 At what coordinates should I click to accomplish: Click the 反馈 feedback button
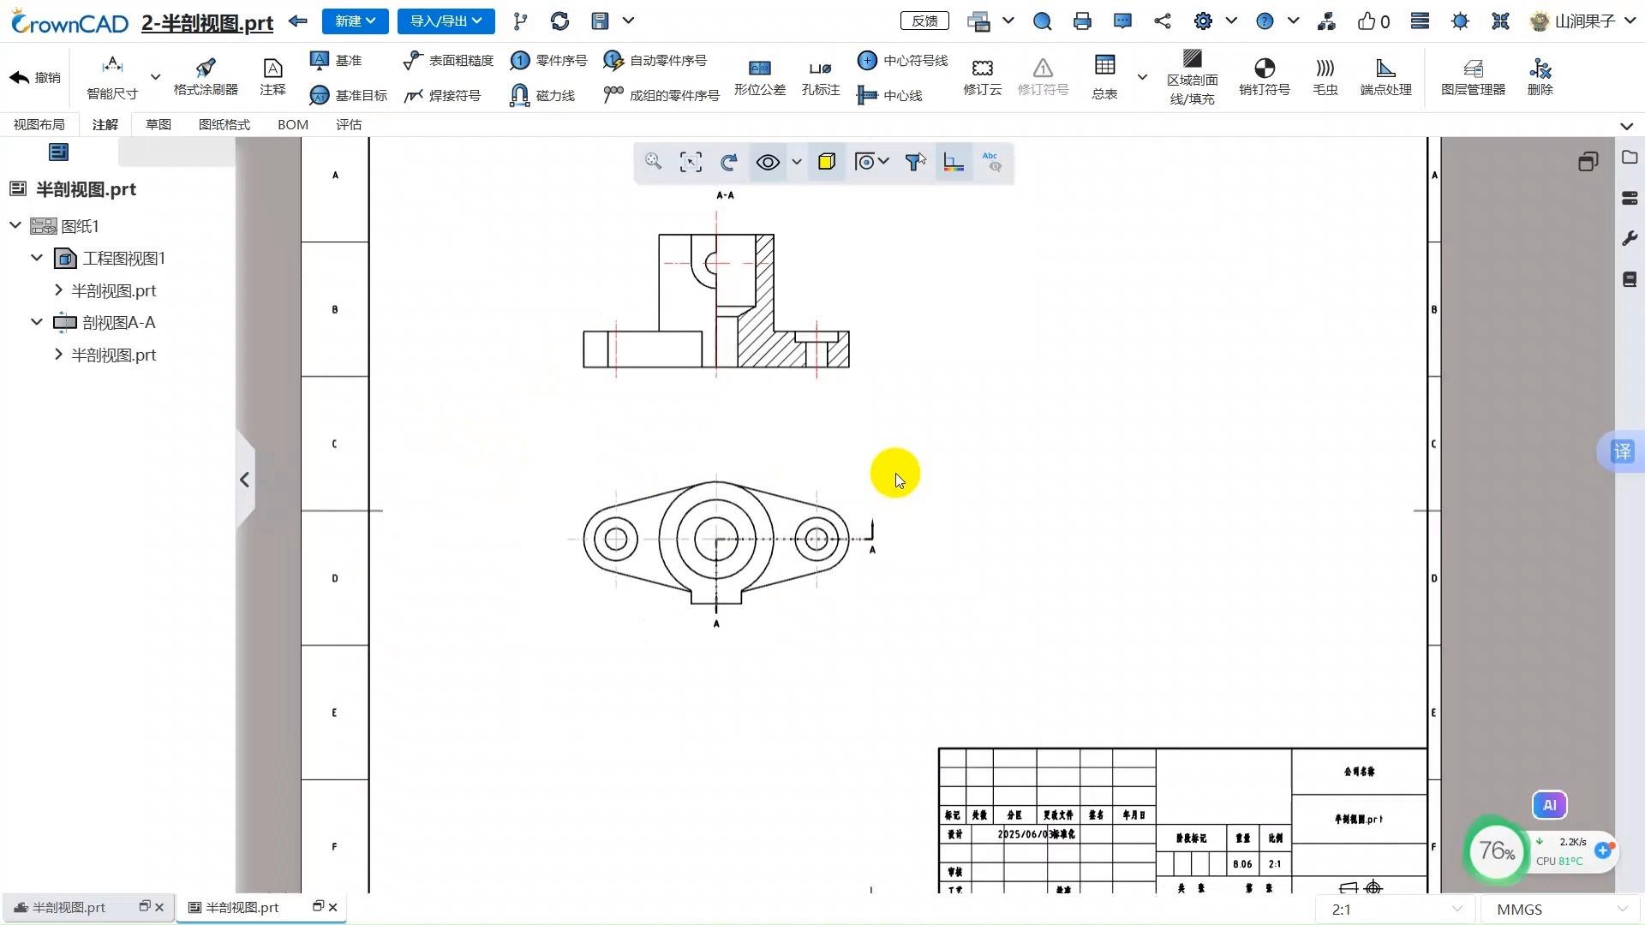[x=924, y=21]
